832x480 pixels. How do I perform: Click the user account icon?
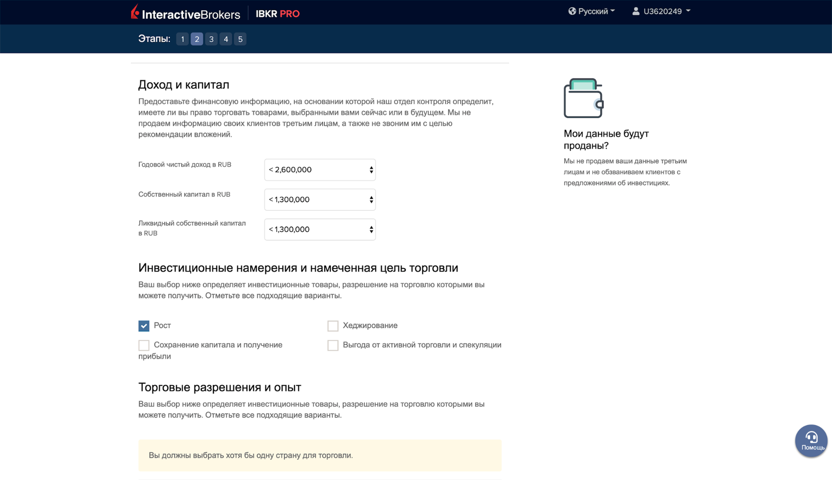[x=636, y=11]
